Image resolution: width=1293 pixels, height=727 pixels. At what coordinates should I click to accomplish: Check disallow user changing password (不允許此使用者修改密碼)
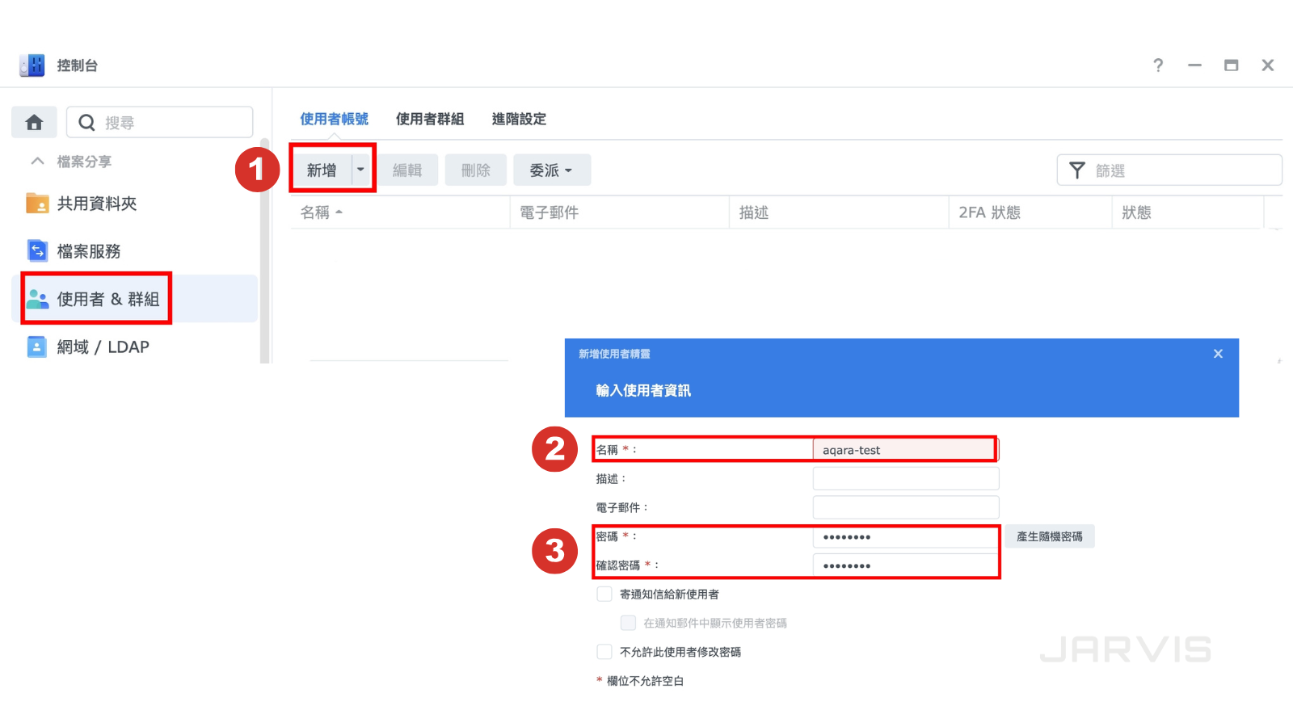click(604, 652)
